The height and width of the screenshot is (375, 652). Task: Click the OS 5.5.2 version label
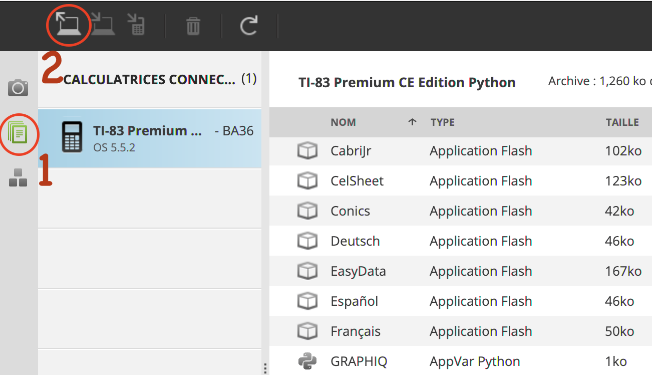[114, 148]
